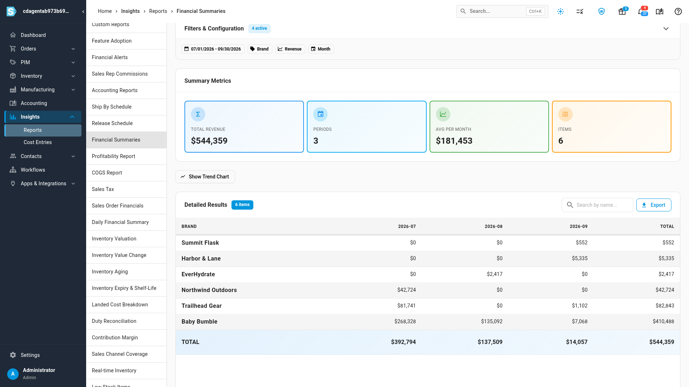Image resolution: width=689 pixels, height=387 pixels.
Task: Click the help question mark icon
Action: (678, 11)
